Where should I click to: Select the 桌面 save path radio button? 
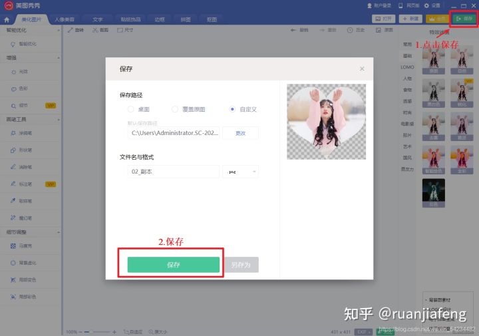coord(131,109)
